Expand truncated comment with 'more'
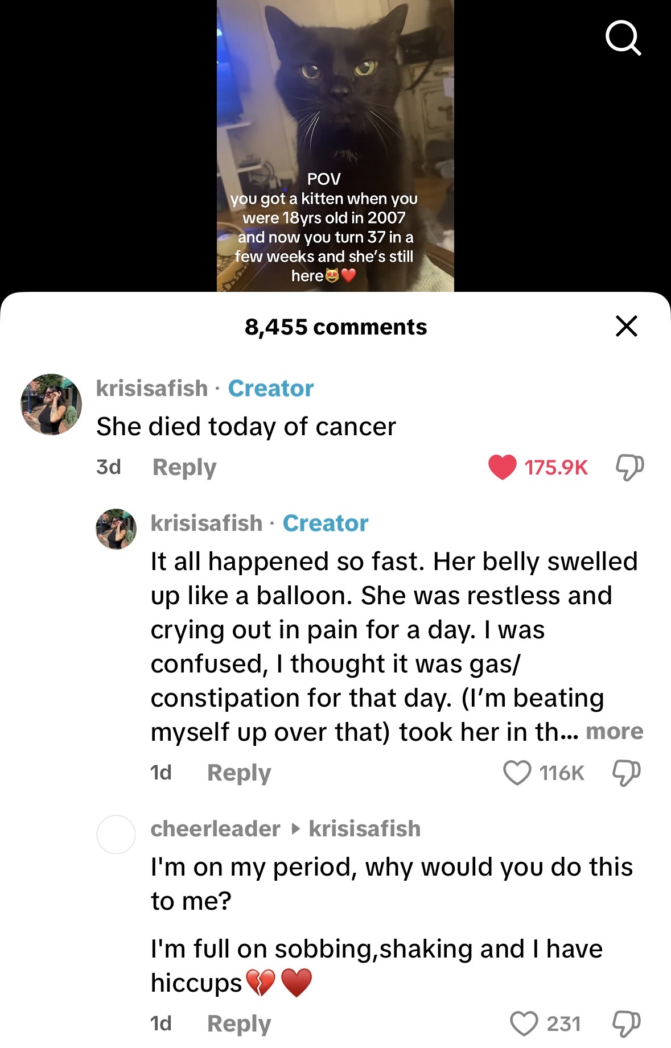Screen dimensions: 671x1048 (614, 732)
